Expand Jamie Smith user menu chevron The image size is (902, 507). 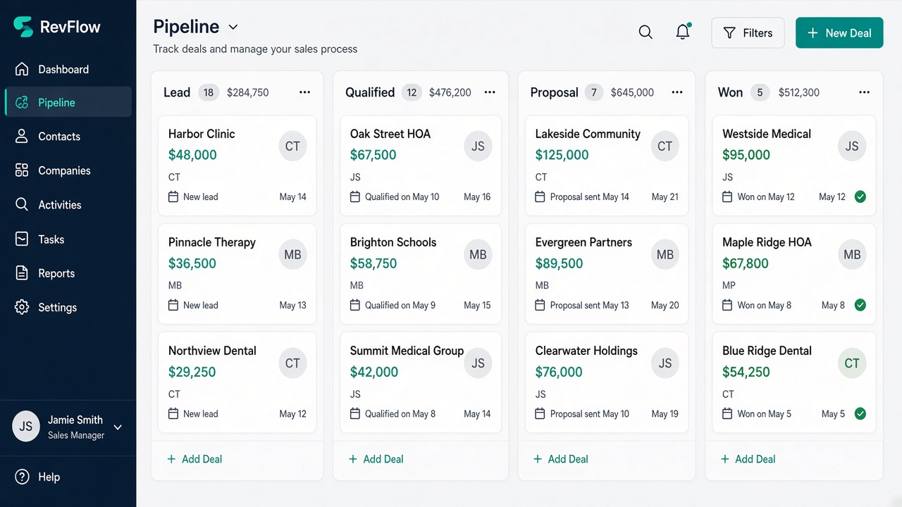click(118, 427)
